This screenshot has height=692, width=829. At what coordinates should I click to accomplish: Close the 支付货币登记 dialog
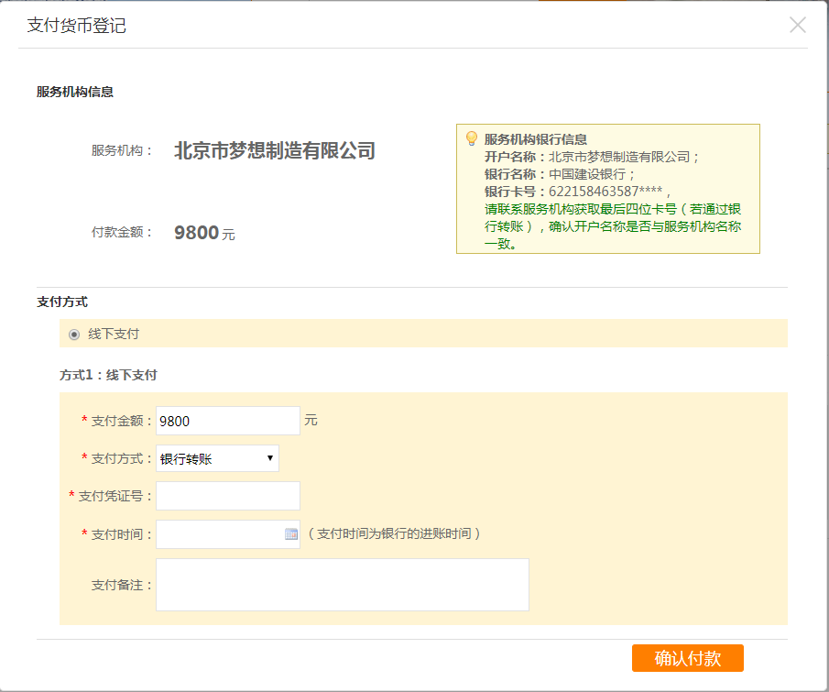coord(797,25)
